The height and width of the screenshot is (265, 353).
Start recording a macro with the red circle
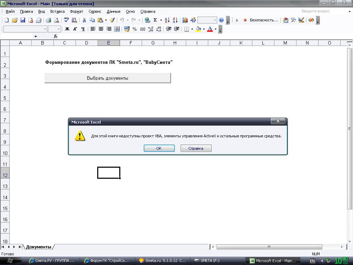pyautogui.click(x=245, y=20)
